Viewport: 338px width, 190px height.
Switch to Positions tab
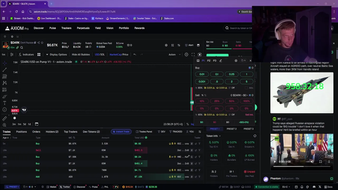(21, 132)
